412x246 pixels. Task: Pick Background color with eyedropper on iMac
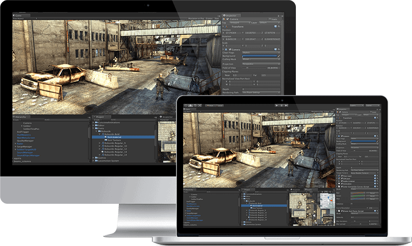(279, 56)
